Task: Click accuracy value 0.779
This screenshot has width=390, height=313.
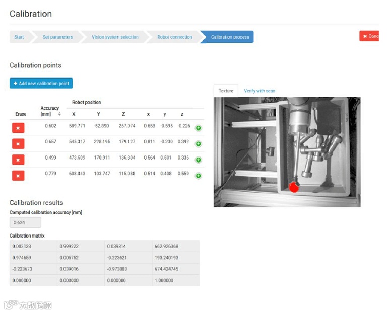Action: (50, 174)
